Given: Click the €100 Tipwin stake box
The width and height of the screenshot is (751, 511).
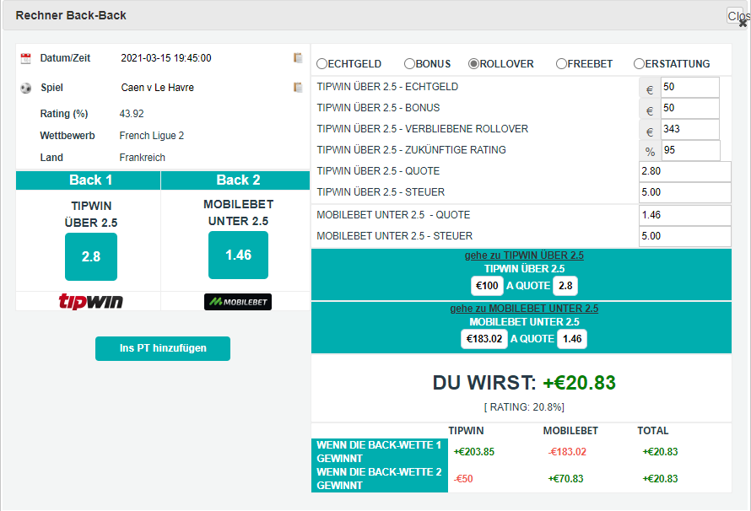Looking at the screenshot, I should pyautogui.click(x=487, y=286).
